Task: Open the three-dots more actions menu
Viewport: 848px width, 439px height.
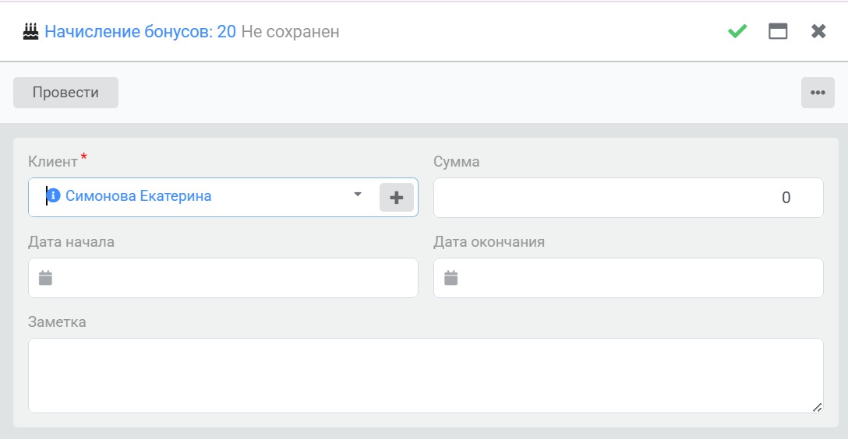Action: coord(818,93)
